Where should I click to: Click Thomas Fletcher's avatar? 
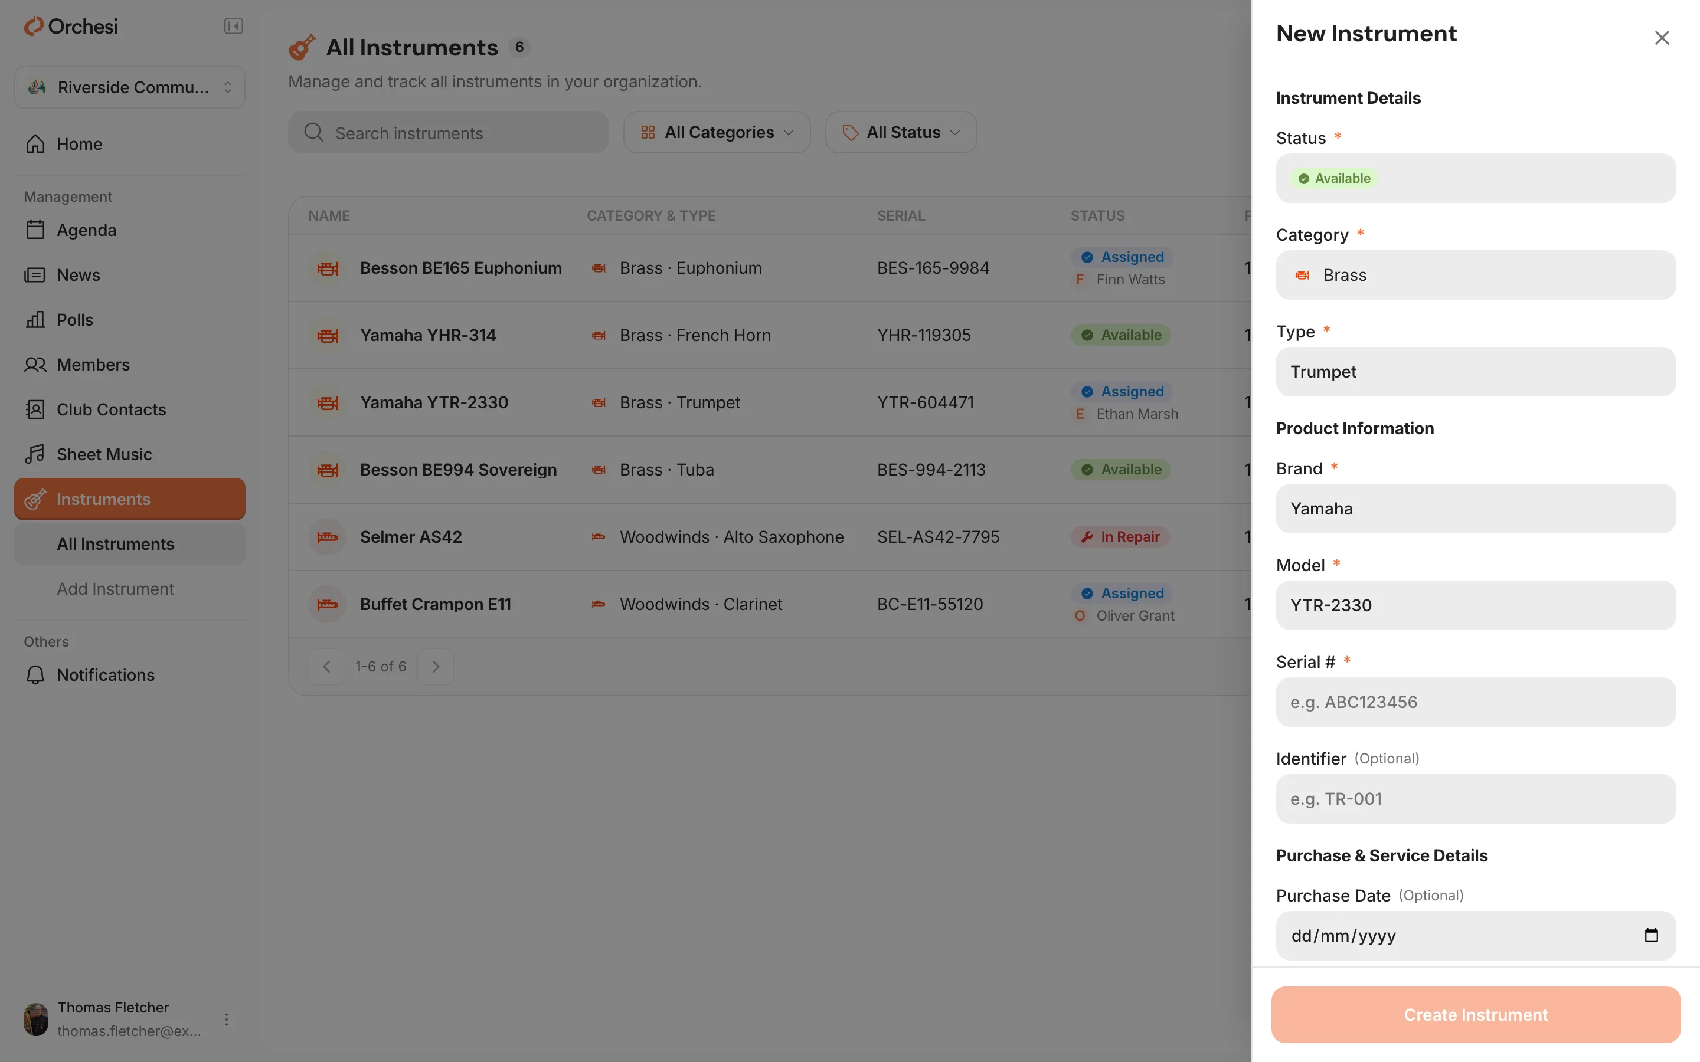pos(36,1020)
